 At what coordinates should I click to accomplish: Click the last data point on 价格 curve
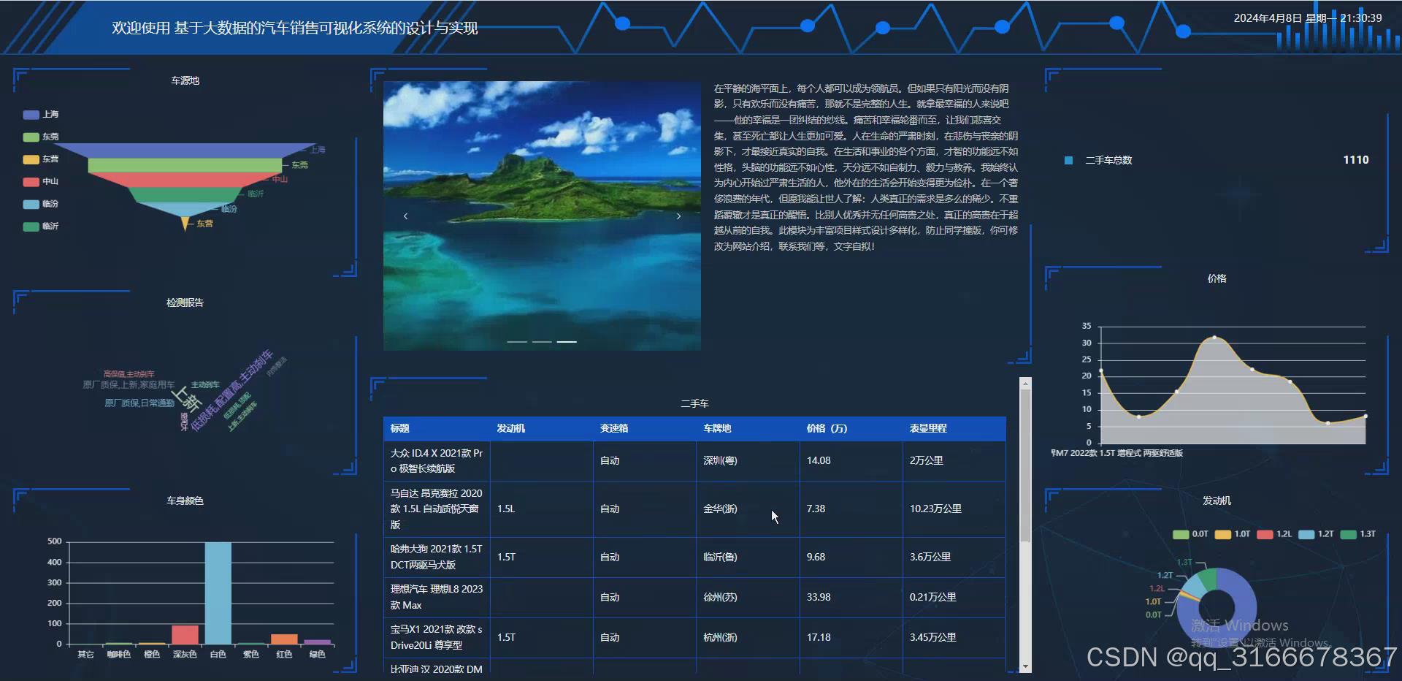click(x=1365, y=416)
